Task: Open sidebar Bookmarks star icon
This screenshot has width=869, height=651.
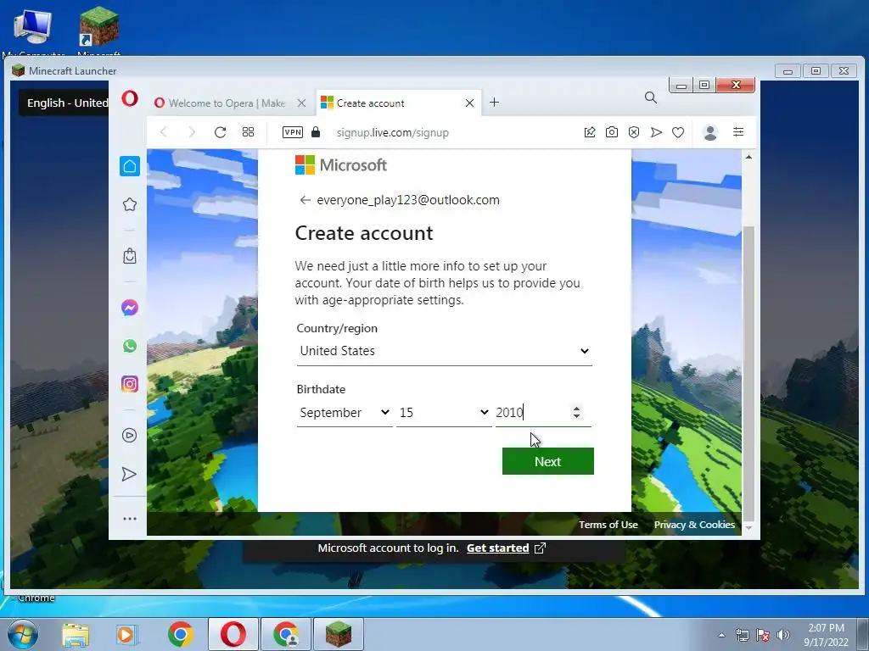Action: click(x=130, y=204)
